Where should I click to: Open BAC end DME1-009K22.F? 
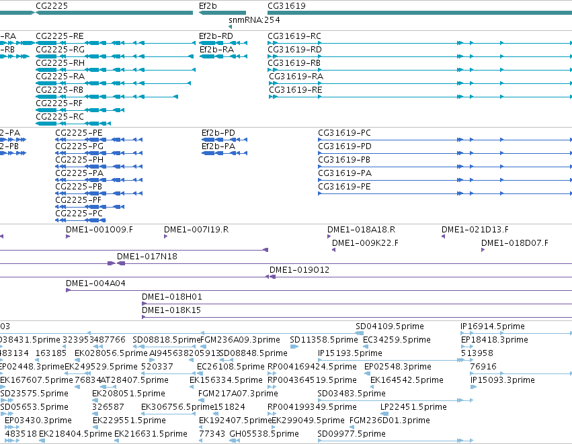365,244
